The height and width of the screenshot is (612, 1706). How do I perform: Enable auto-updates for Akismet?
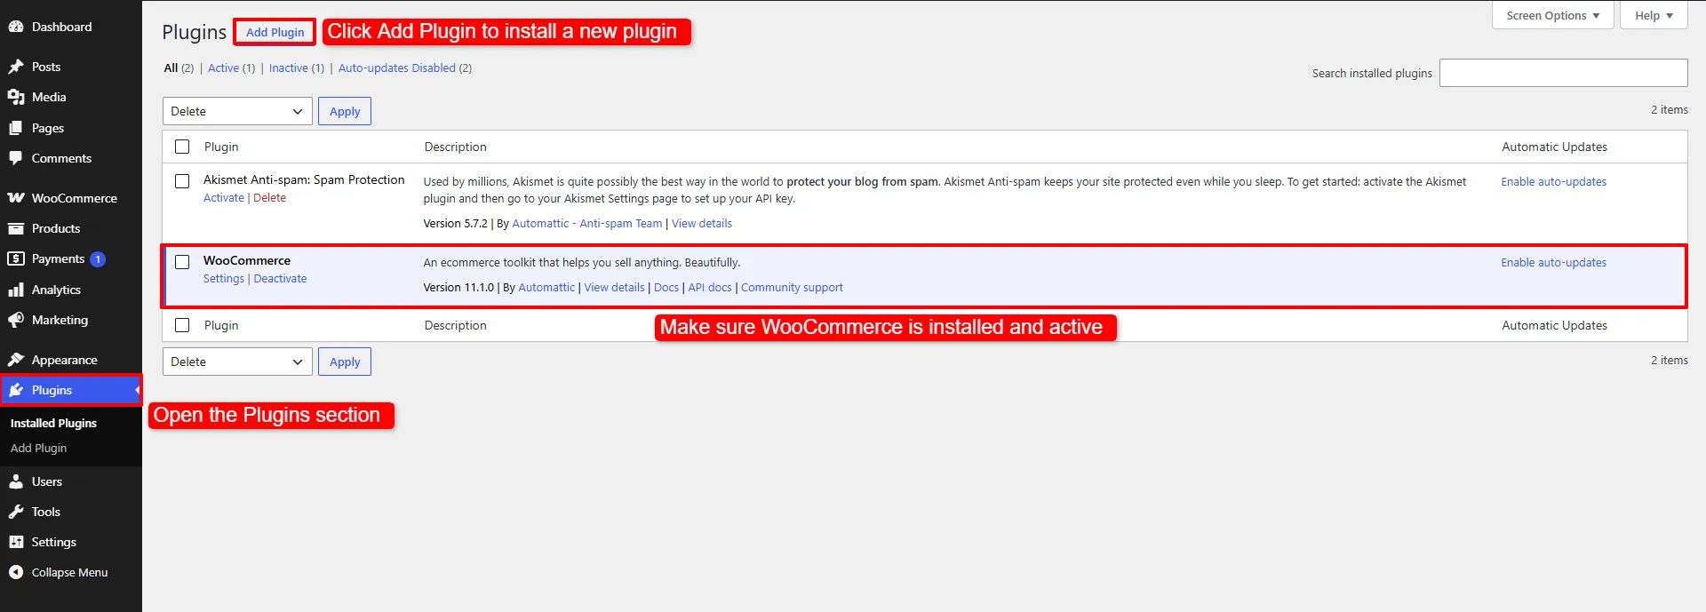click(x=1553, y=182)
